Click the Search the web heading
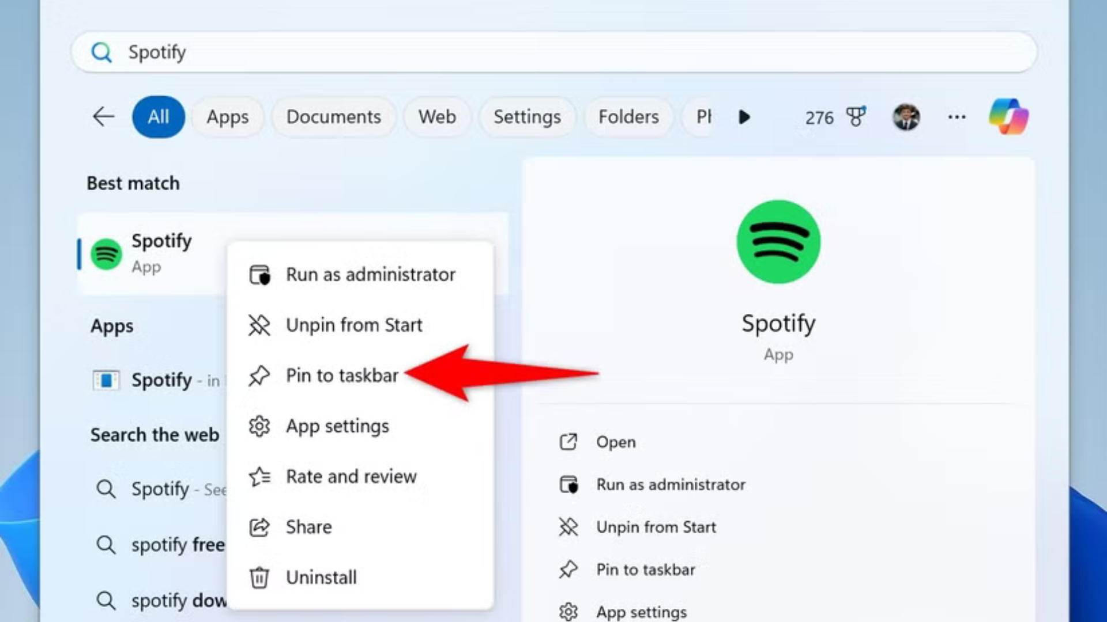1107x622 pixels. pos(155,435)
